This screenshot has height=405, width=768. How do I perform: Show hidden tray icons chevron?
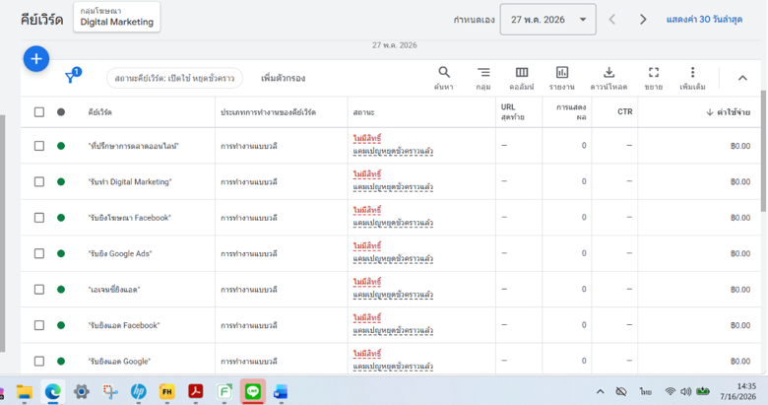coord(600,391)
